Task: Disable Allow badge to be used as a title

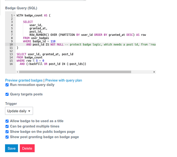Action: [7, 121]
